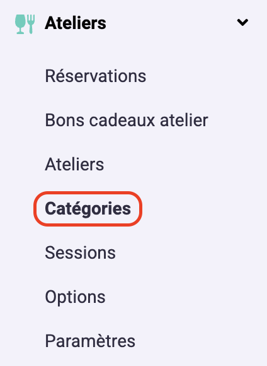The height and width of the screenshot is (366, 267).
Task: Click the fork icon in the sidebar header
Action: [31, 24]
